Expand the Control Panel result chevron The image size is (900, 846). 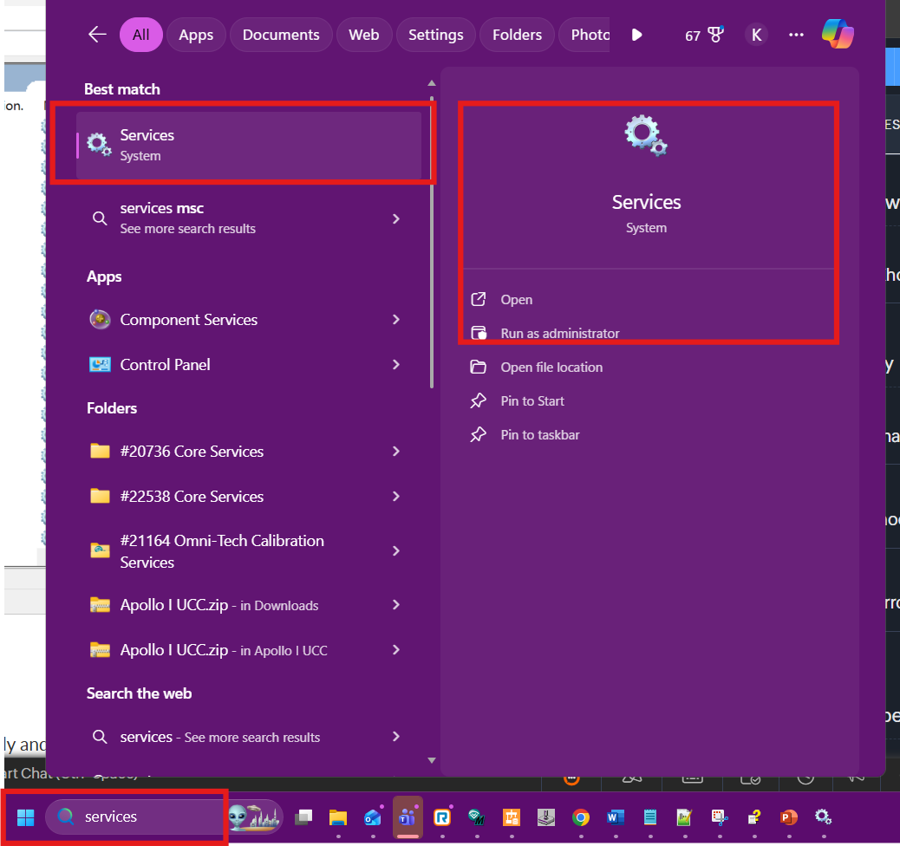point(396,365)
